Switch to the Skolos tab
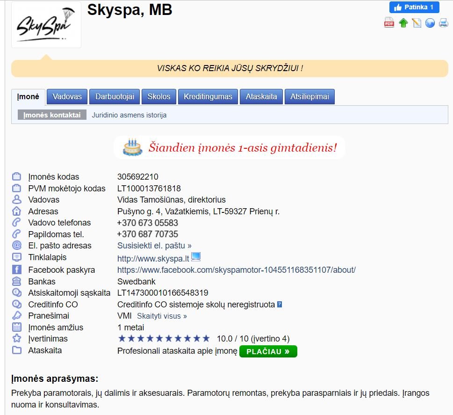453x415 pixels. tap(159, 96)
